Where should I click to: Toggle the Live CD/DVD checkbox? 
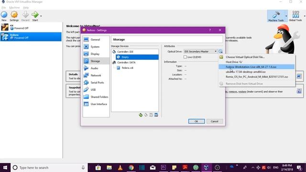[185, 57]
